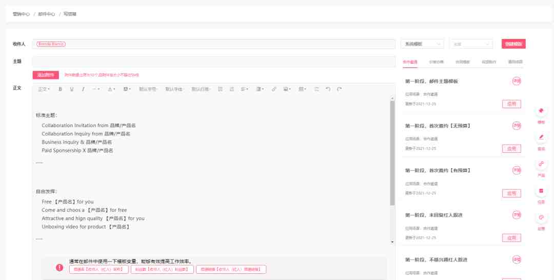Click the editor vertical scrollbar thumb
Screen dimensions: 554x280
[x=392, y=153]
